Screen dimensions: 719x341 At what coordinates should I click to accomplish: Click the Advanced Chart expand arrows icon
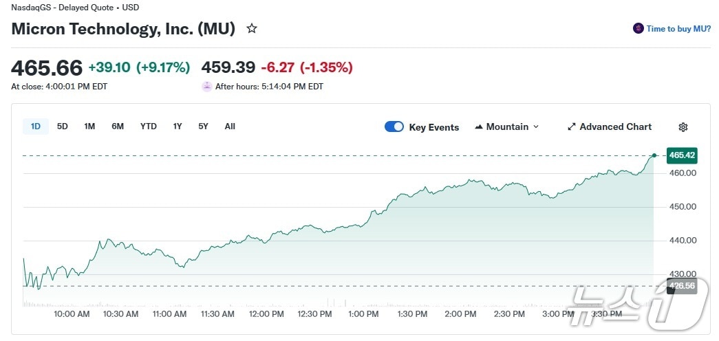click(571, 127)
